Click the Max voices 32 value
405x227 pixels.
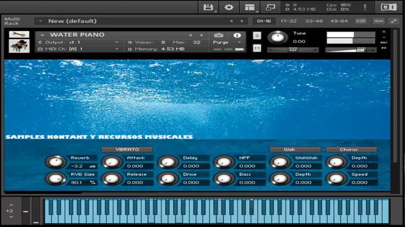[197, 42]
